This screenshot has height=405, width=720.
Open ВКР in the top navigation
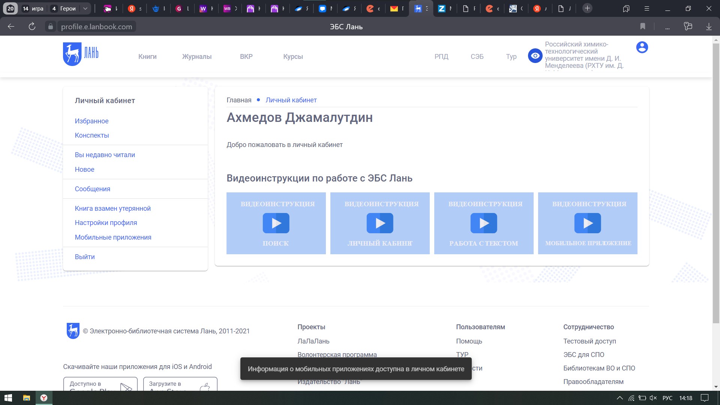[246, 57]
